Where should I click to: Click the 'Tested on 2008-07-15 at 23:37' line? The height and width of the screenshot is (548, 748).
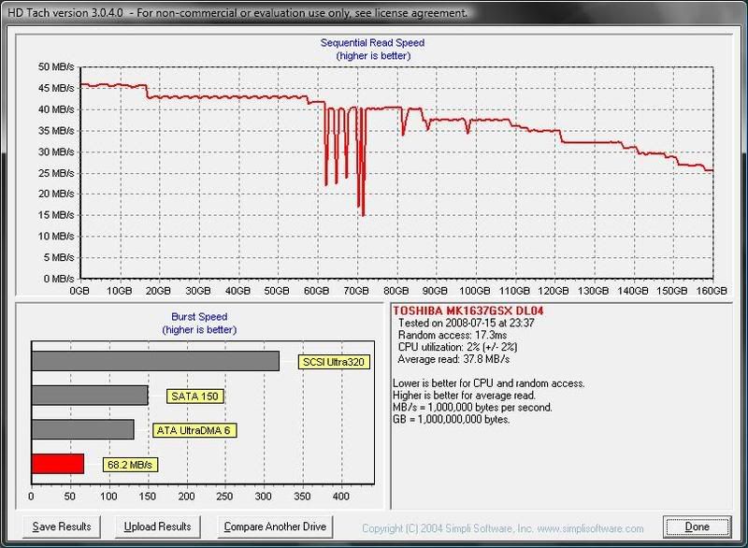[x=466, y=323]
